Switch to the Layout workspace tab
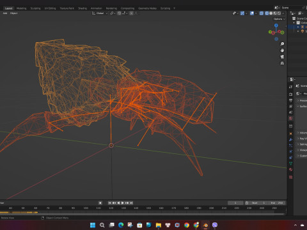The height and width of the screenshot is (230, 307). 9,8
